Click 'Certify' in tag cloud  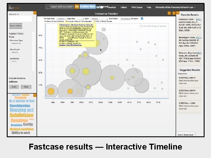28,124
